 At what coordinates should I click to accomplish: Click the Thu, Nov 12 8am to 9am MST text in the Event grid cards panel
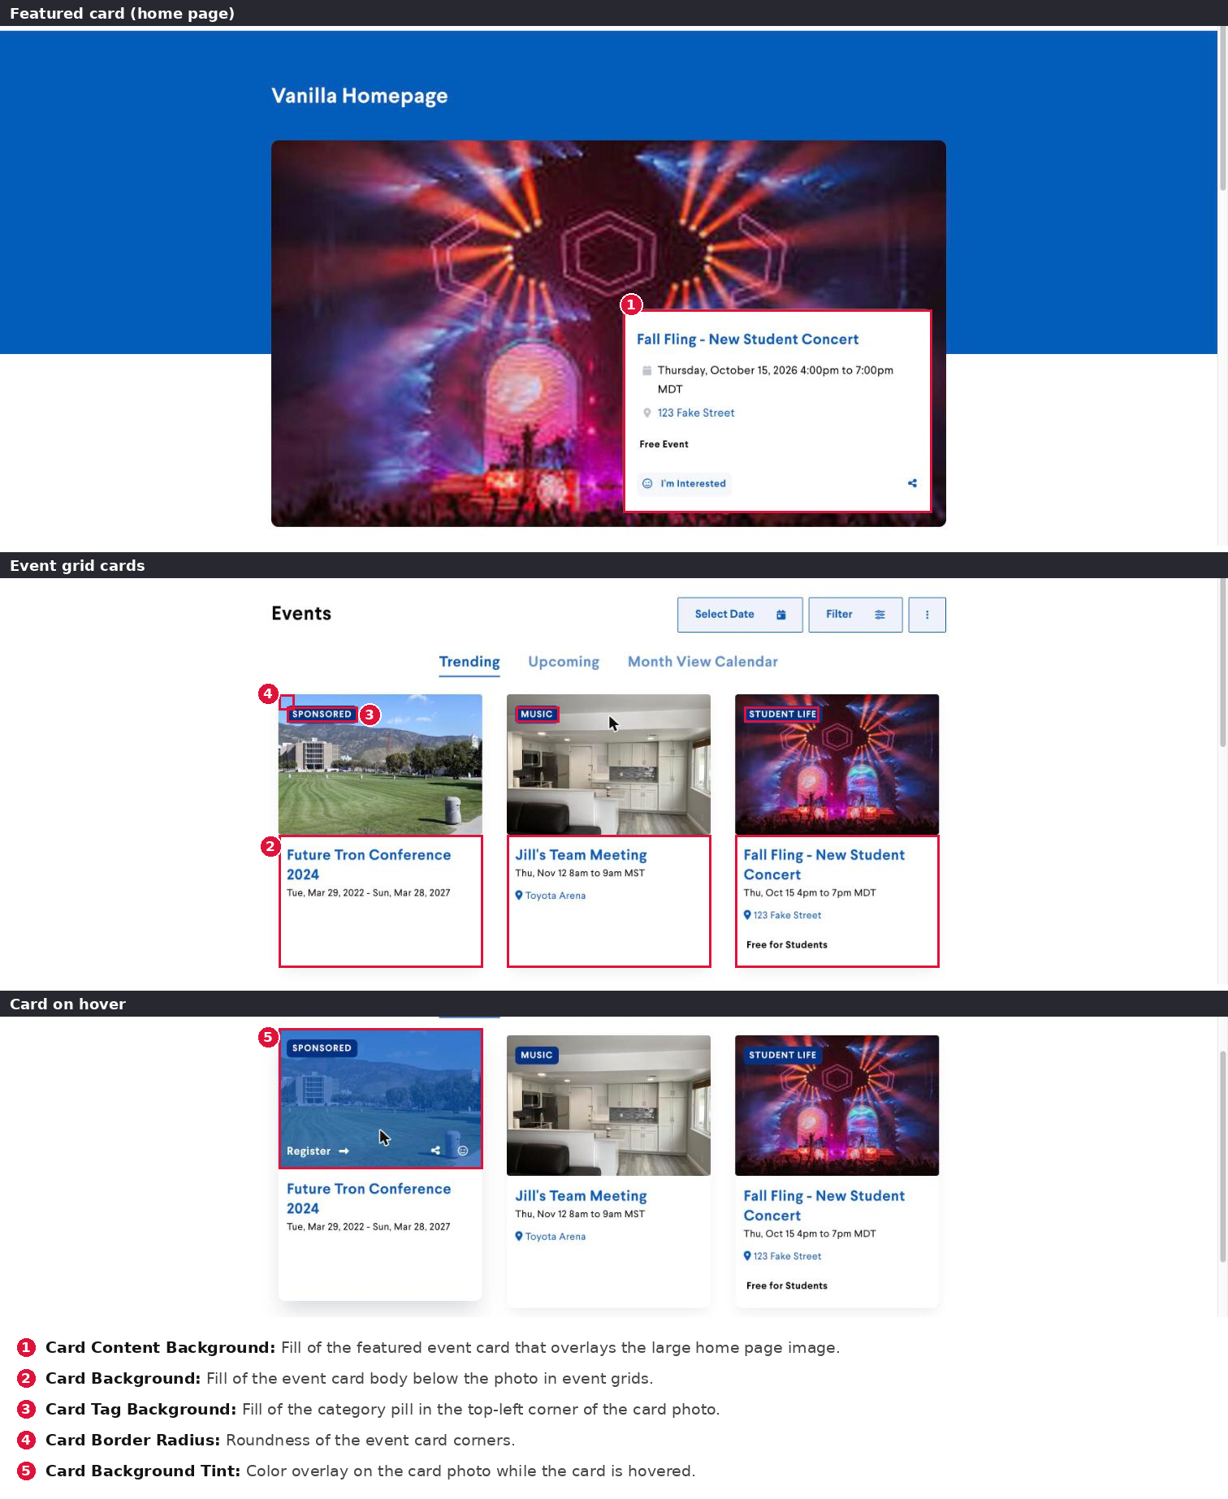click(x=580, y=874)
